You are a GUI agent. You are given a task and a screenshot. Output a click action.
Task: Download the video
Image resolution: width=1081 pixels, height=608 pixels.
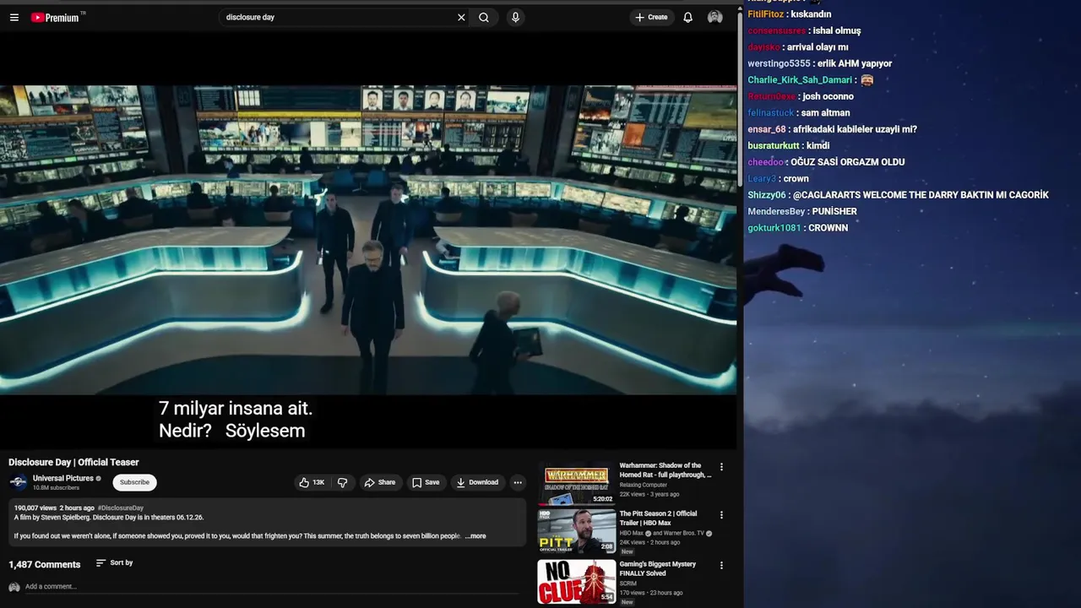pos(477,482)
